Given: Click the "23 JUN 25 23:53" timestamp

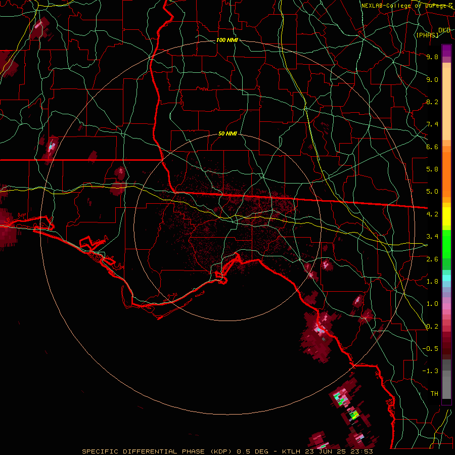Looking at the screenshot, I should pos(339,451).
